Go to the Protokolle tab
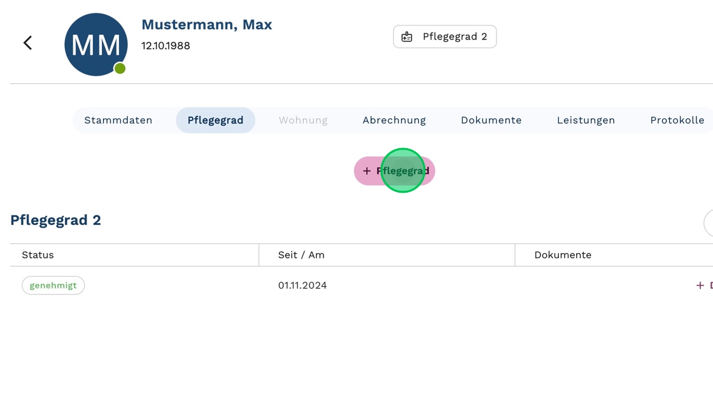713x398 pixels. coord(677,120)
